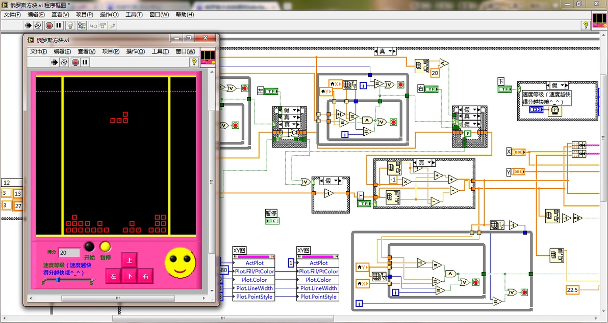This screenshot has width=608, height=323.
Task: Open 操作(O) menu in the front panel window
Action: 135,51
